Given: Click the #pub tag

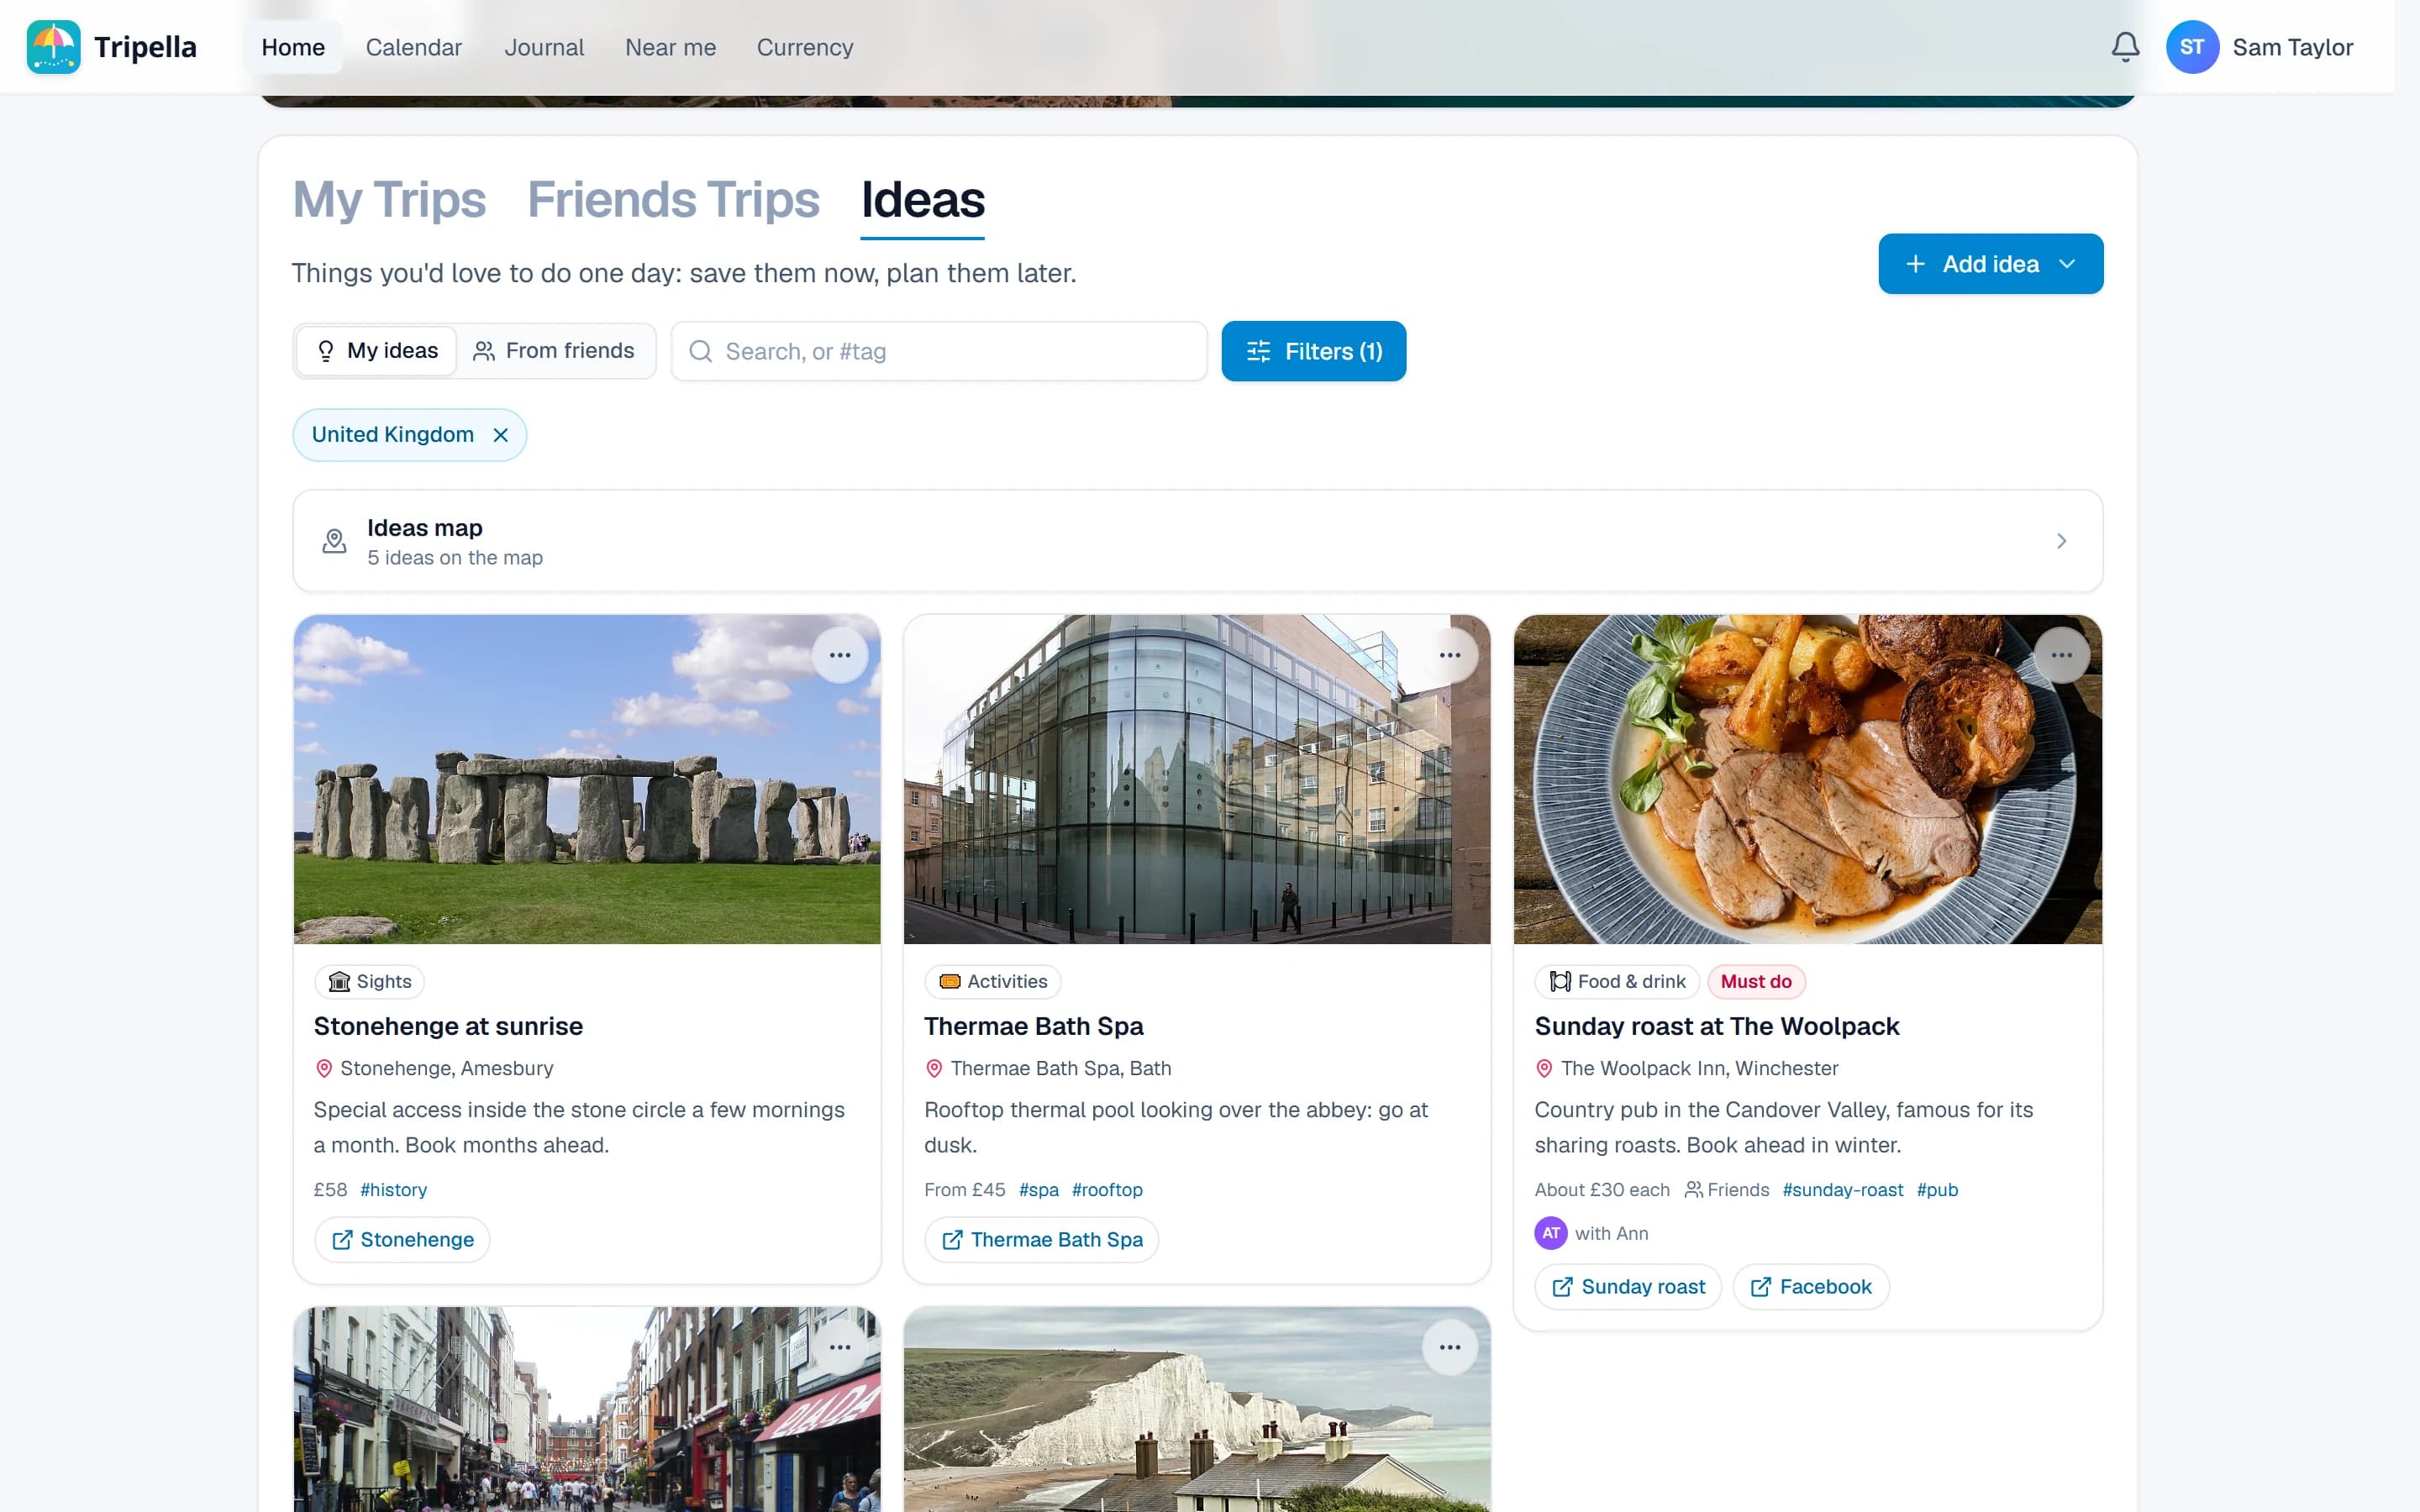Looking at the screenshot, I should pyautogui.click(x=1936, y=1190).
